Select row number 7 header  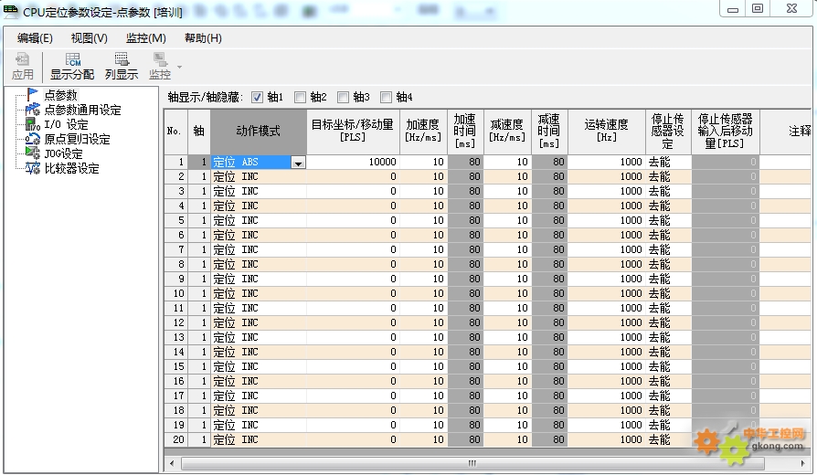click(x=175, y=249)
